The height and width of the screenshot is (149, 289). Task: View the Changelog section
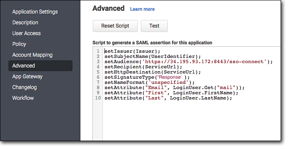tap(24, 87)
